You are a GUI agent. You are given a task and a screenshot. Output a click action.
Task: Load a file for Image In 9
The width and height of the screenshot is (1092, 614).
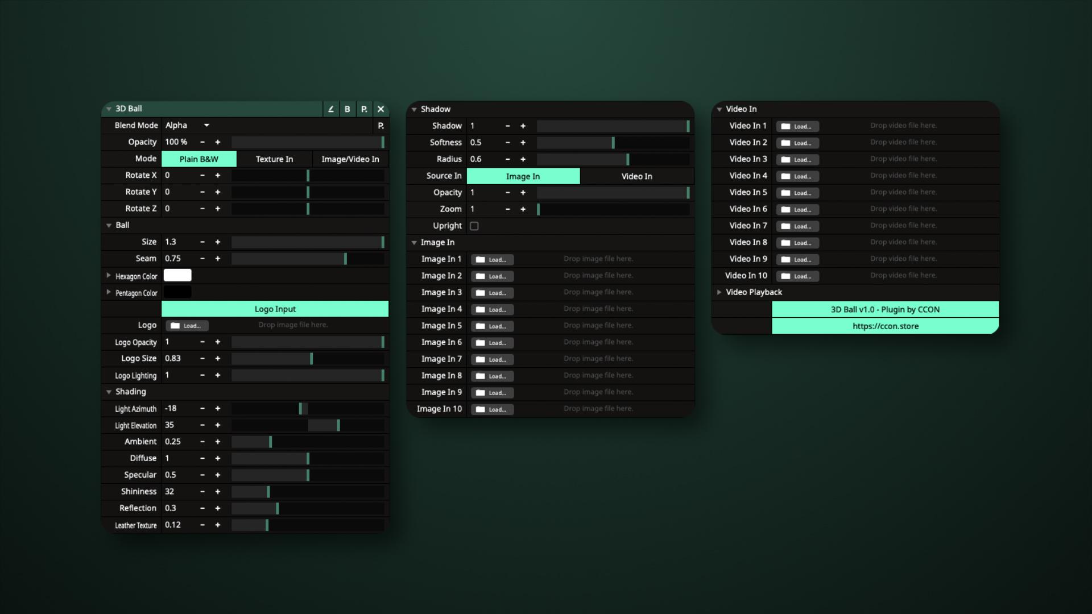tap(493, 393)
